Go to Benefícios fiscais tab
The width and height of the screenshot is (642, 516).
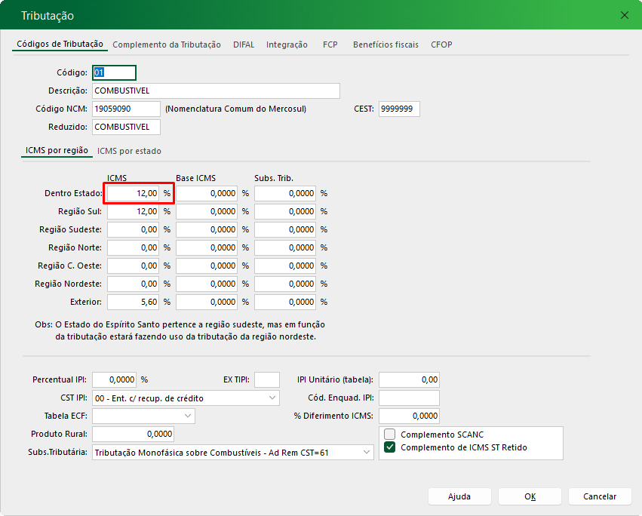pos(386,45)
